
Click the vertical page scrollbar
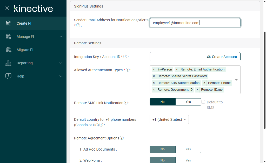pyautogui.click(x=265, y=80)
